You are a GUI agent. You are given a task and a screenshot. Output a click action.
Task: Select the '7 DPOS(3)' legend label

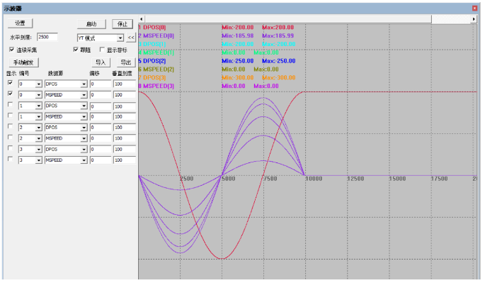152,78
